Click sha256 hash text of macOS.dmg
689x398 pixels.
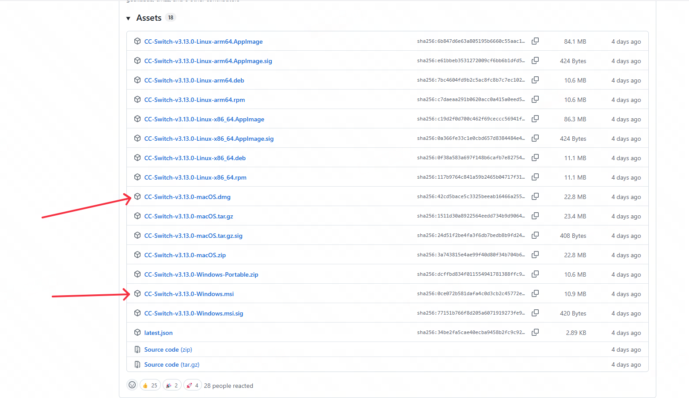[x=471, y=196]
